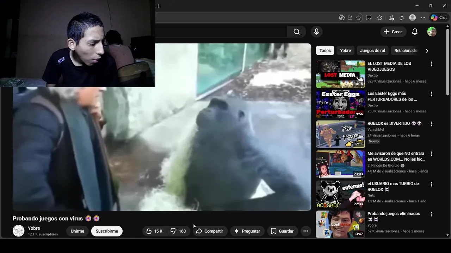Open options menu for Probando juegos eliminados

[431, 214]
